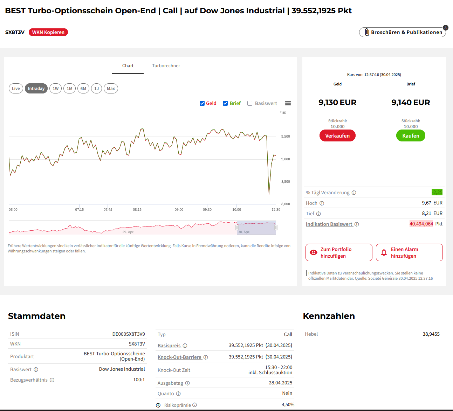Open the Basispreis link
This screenshot has height=411, width=453.
pyautogui.click(x=169, y=346)
